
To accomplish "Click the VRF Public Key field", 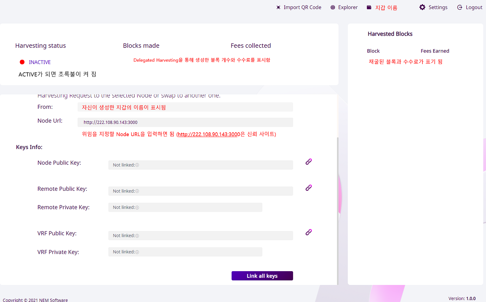I will click(x=201, y=236).
